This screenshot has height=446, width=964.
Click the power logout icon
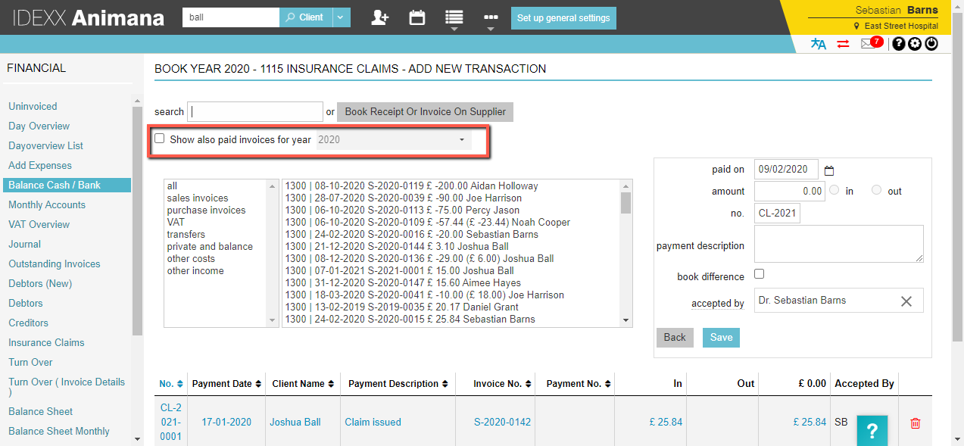931,44
